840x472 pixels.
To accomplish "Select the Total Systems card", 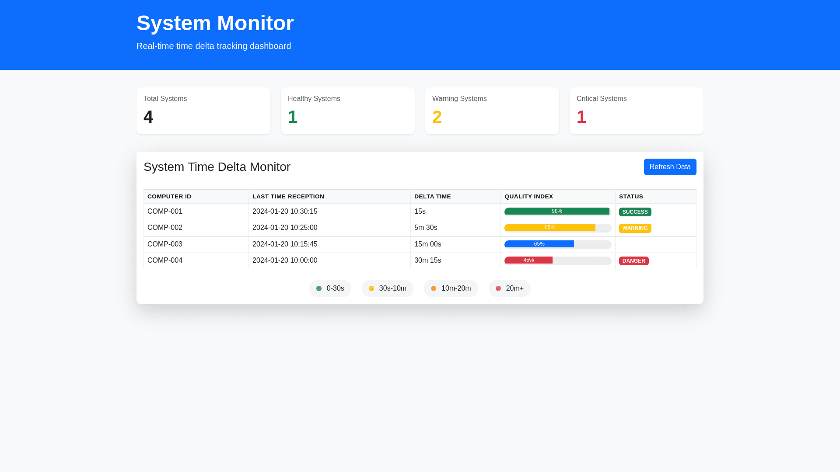I will pyautogui.click(x=203, y=111).
